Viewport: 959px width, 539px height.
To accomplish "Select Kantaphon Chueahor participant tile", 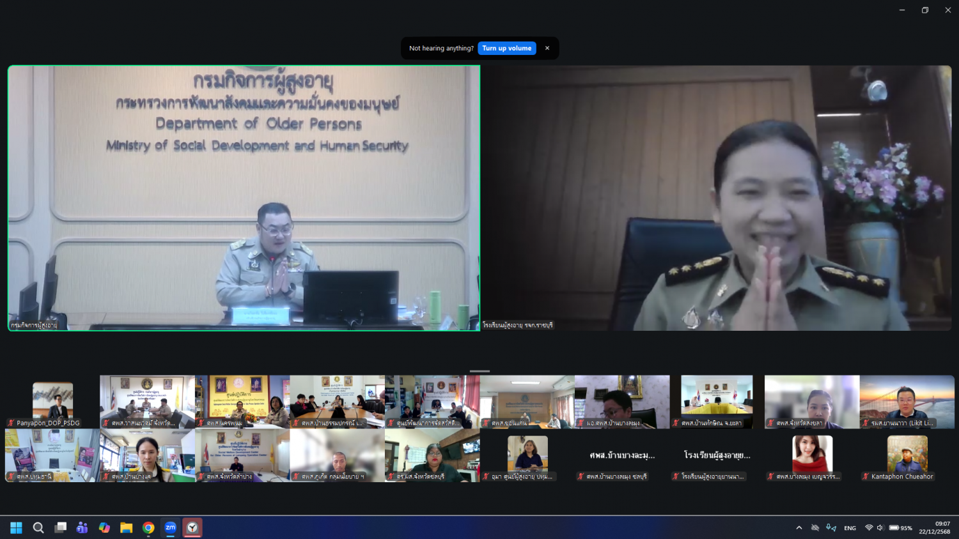I will 907,455.
